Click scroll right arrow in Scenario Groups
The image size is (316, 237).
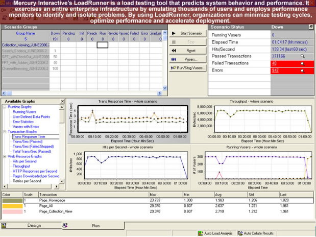pos(160,93)
